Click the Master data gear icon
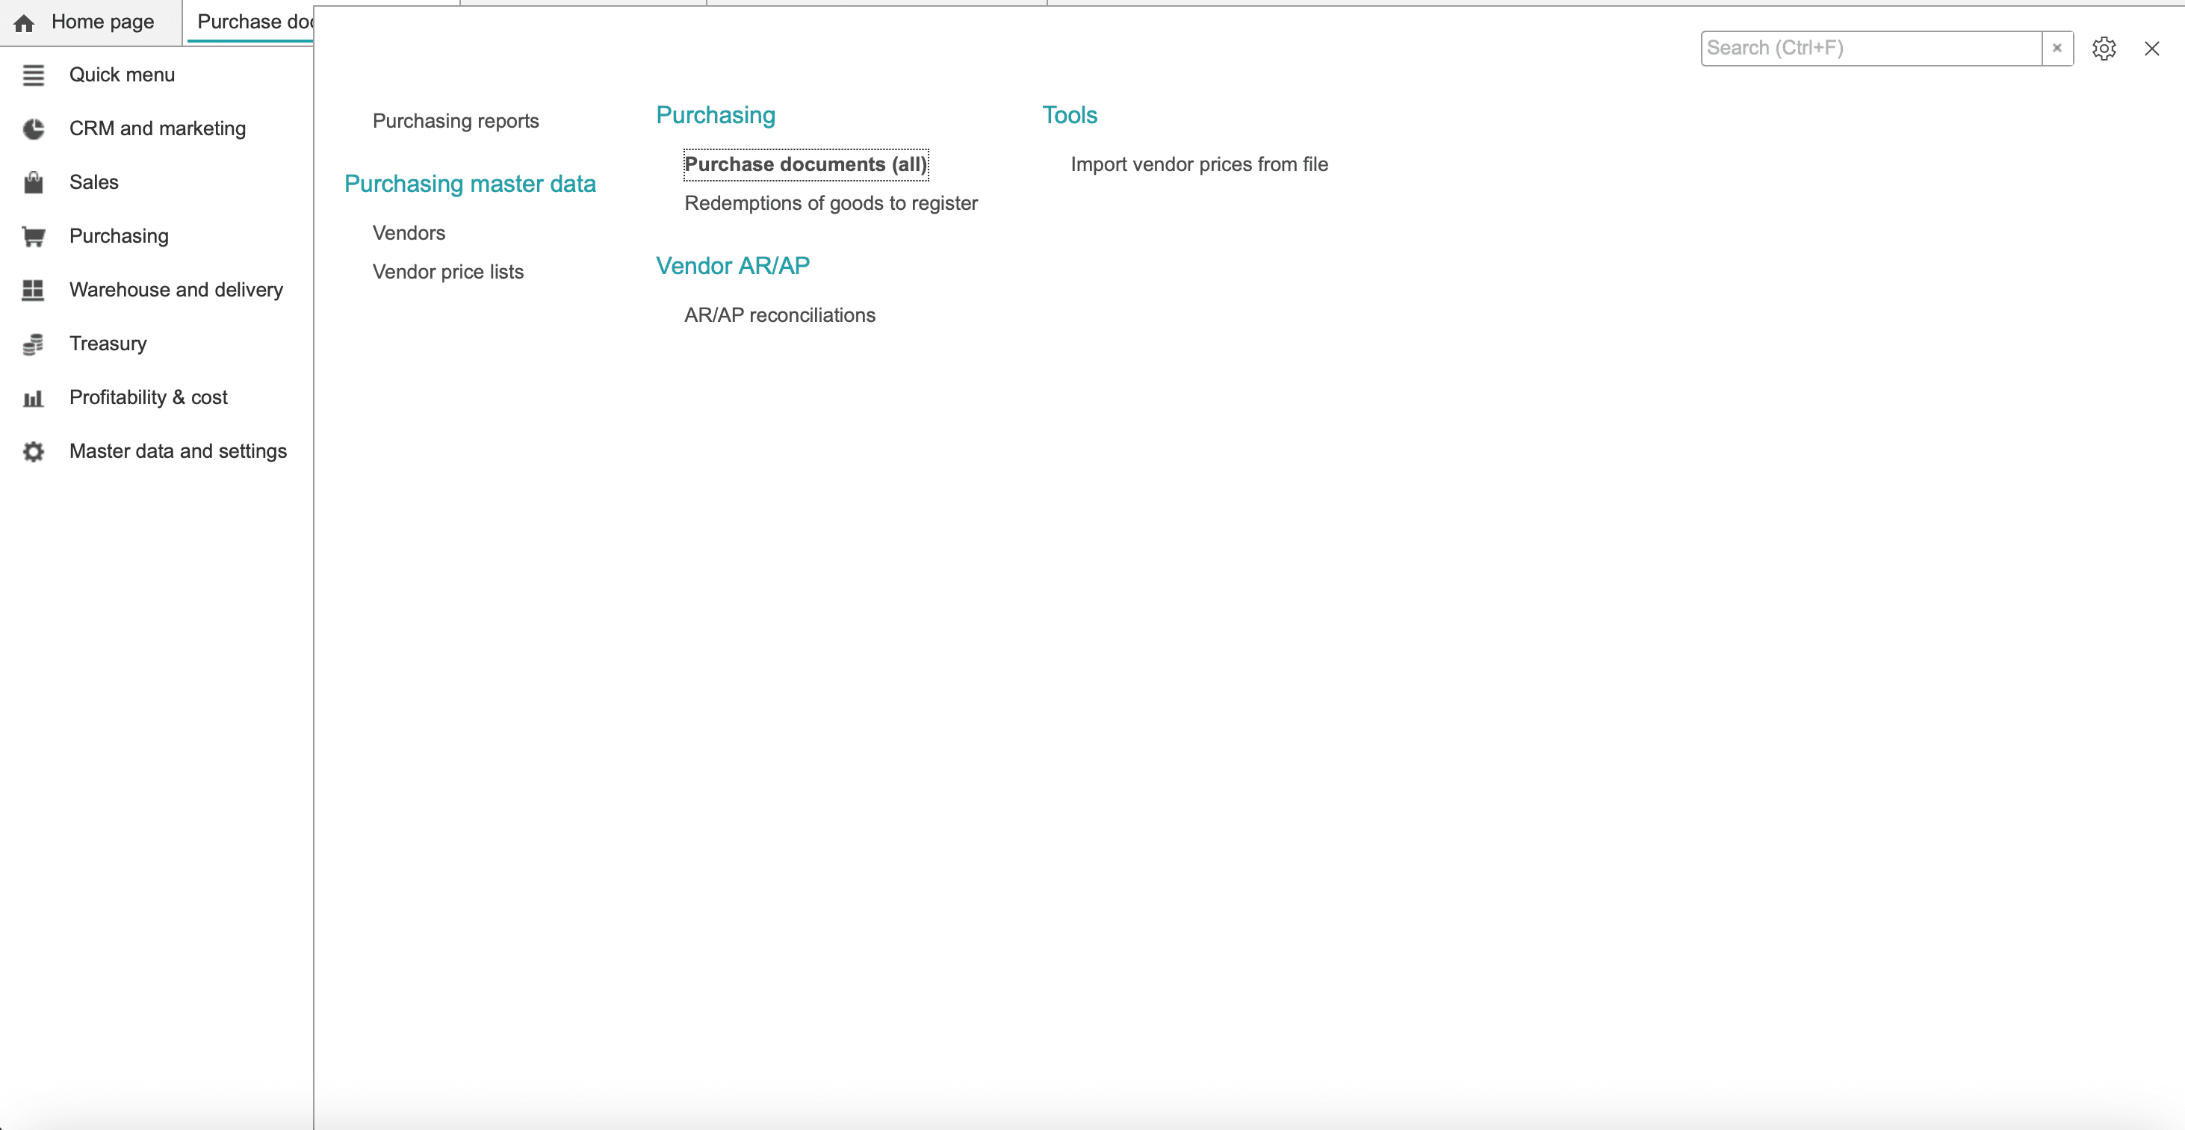The image size is (2185, 1130). [x=33, y=451]
